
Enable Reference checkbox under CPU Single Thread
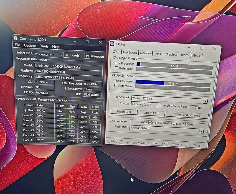116,68
